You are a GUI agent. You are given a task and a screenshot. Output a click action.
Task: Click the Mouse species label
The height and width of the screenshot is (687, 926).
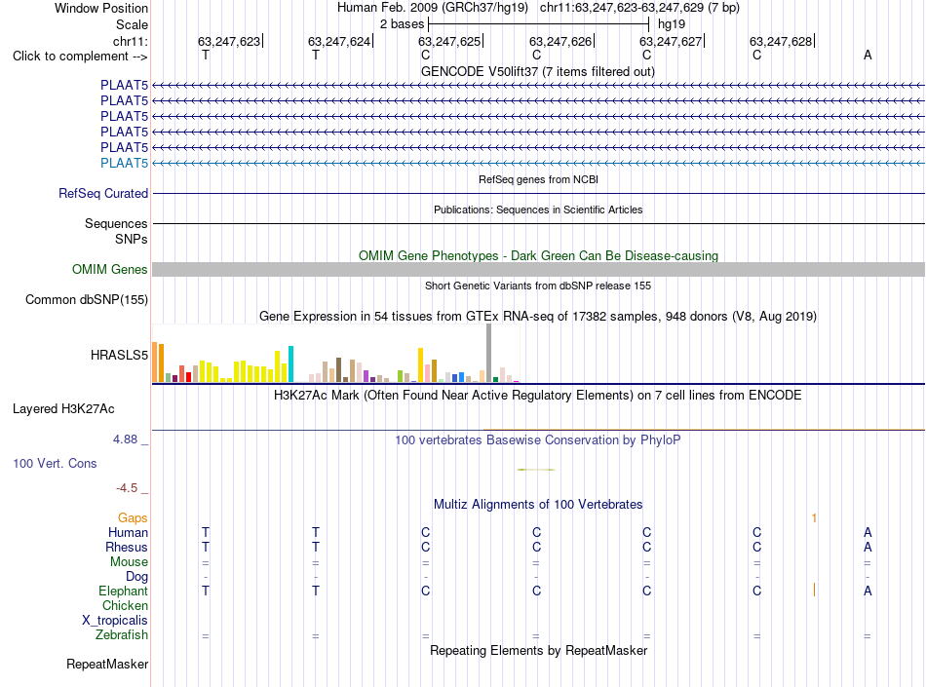click(129, 562)
